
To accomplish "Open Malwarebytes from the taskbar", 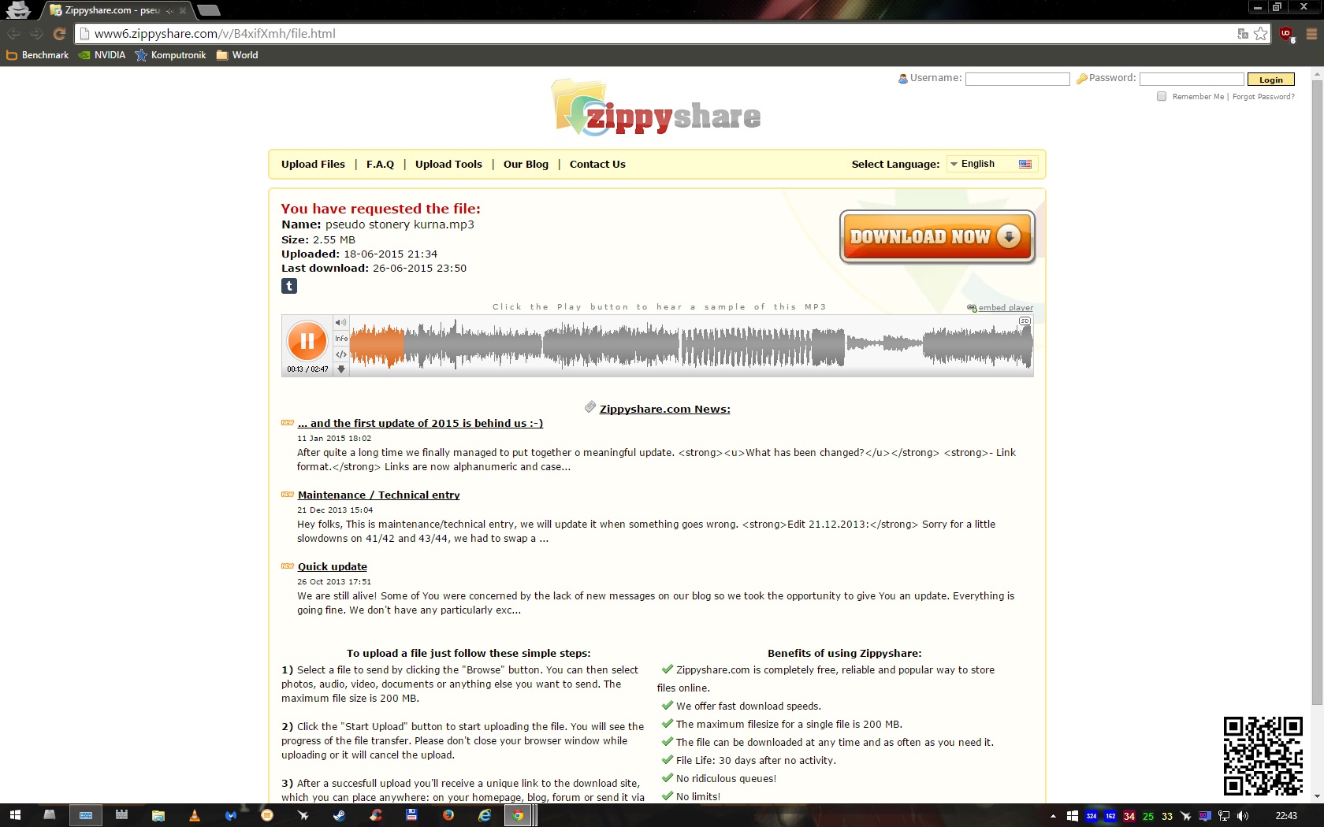I will click(231, 815).
